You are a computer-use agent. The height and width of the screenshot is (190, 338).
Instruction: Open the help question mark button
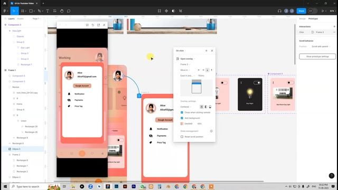pyautogui.click(x=332, y=176)
